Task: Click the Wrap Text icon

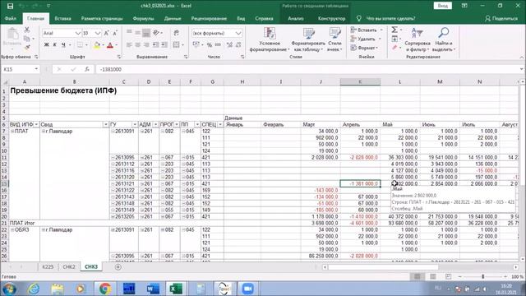Action: point(176,33)
